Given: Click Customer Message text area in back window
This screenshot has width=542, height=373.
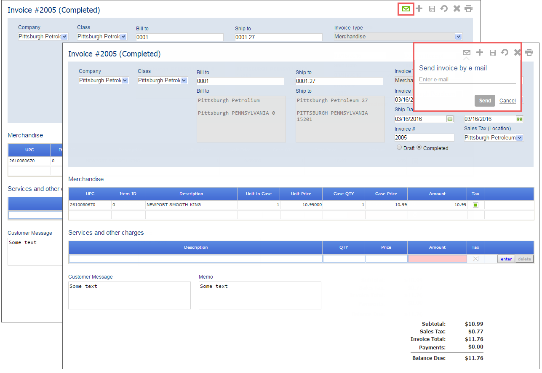Looking at the screenshot, I should click(x=35, y=252).
